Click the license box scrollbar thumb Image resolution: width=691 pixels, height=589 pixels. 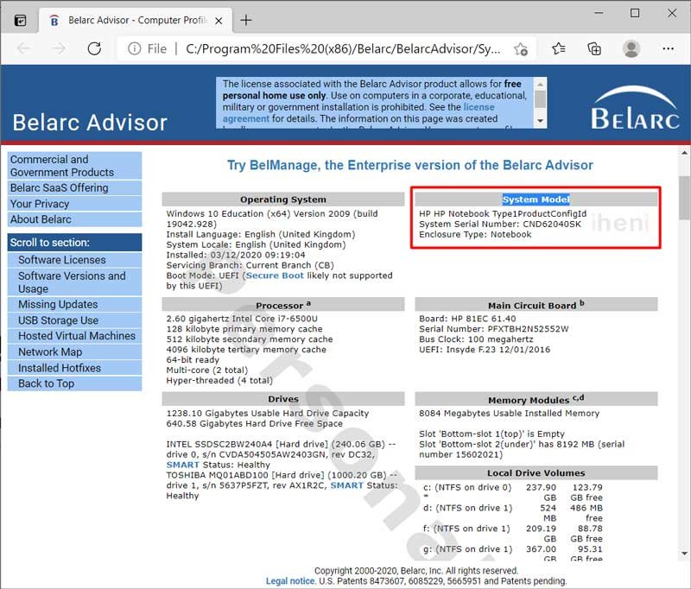click(540, 98)
